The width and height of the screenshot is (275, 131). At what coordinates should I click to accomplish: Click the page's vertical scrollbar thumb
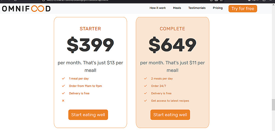273,104
